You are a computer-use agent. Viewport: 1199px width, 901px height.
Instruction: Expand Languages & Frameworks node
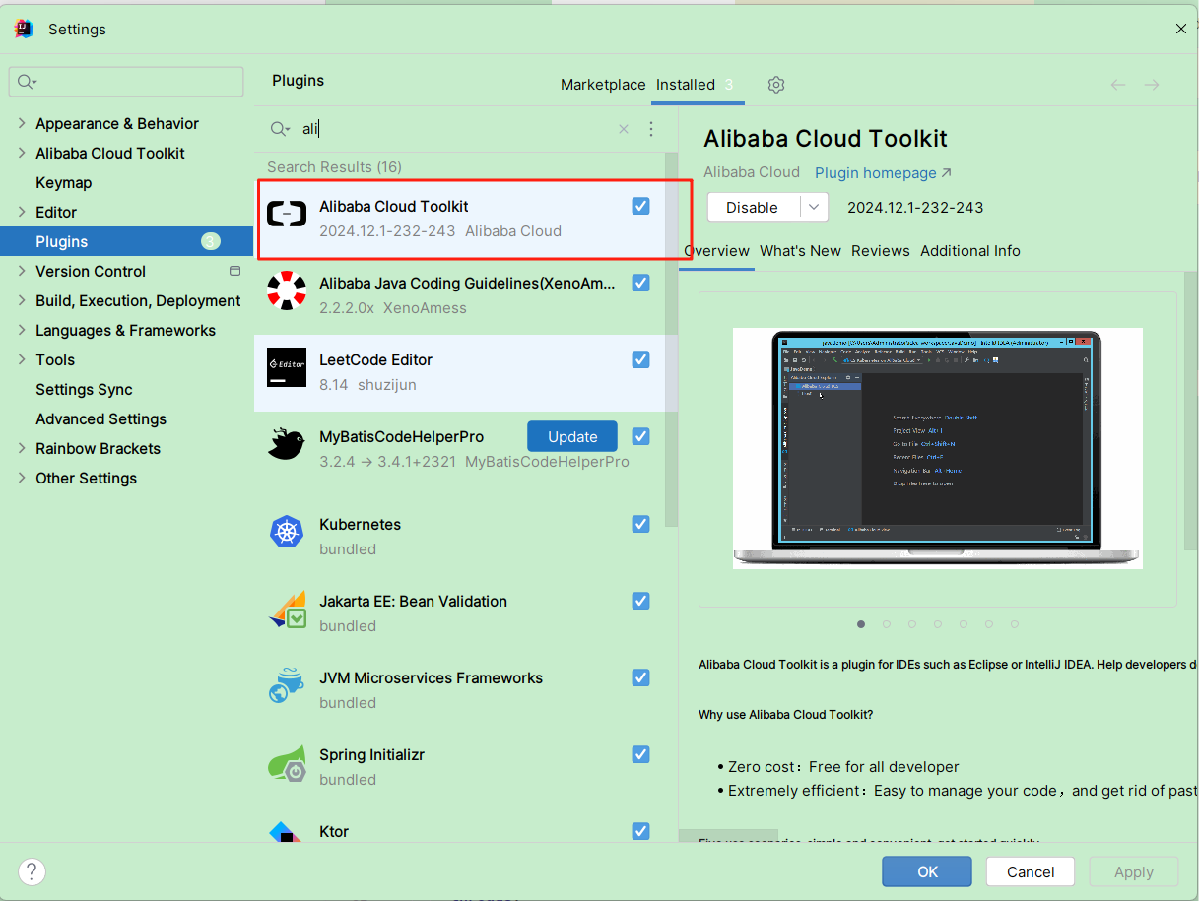click(23, 330)
